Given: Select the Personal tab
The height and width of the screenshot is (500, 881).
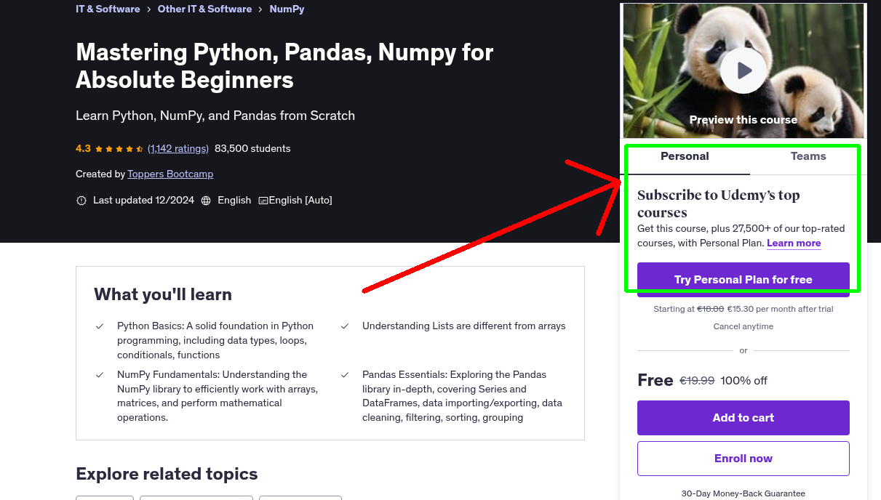Looking at the screenshot, I should (685, 156).
